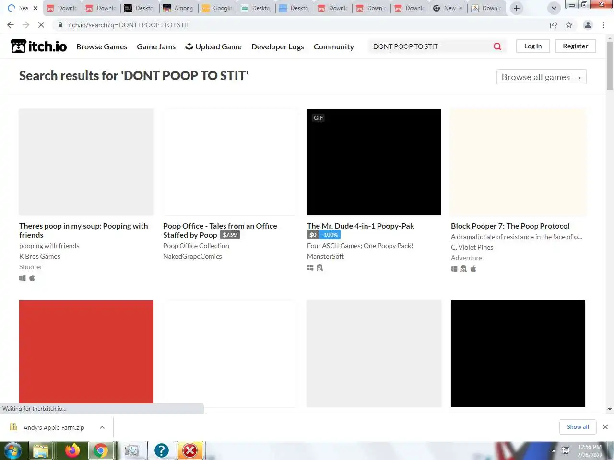Open Chrome from the taskbar
The width and height of the screenshot is (614, 460).
101,450
